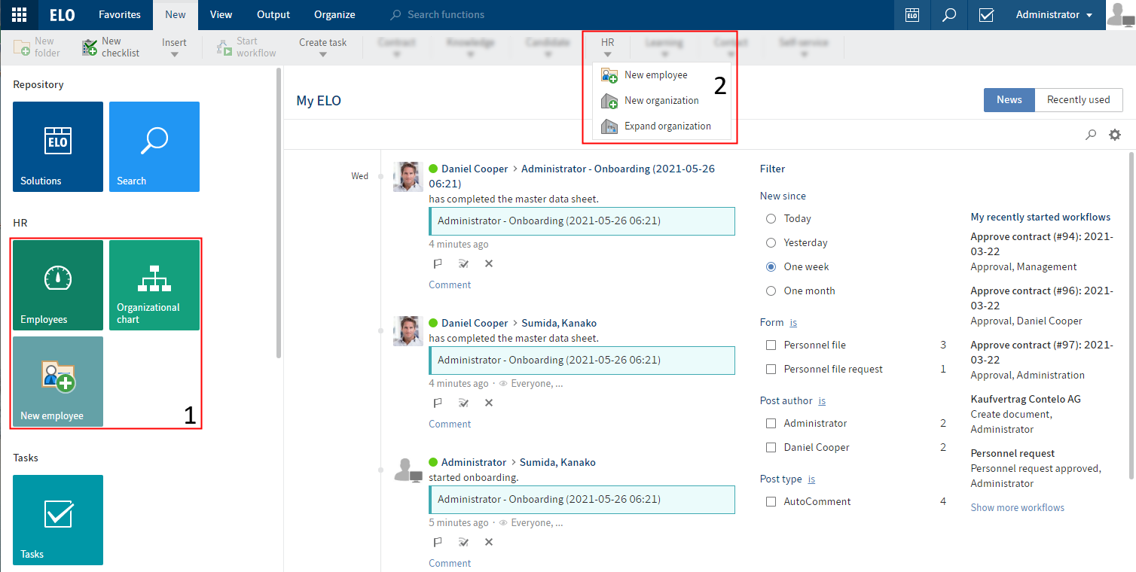
Task: Expand the Create task dropdown
Action: coord(322,47)
